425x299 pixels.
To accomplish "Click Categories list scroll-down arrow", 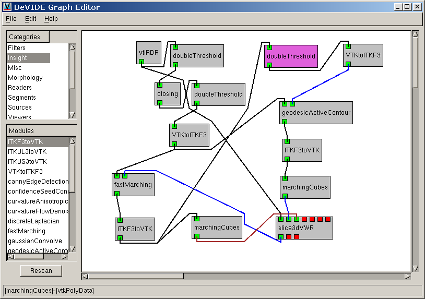I will (x=73, y=115).
